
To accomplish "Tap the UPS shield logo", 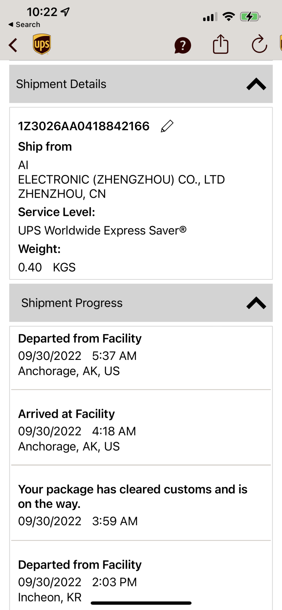I will [42, 44].
